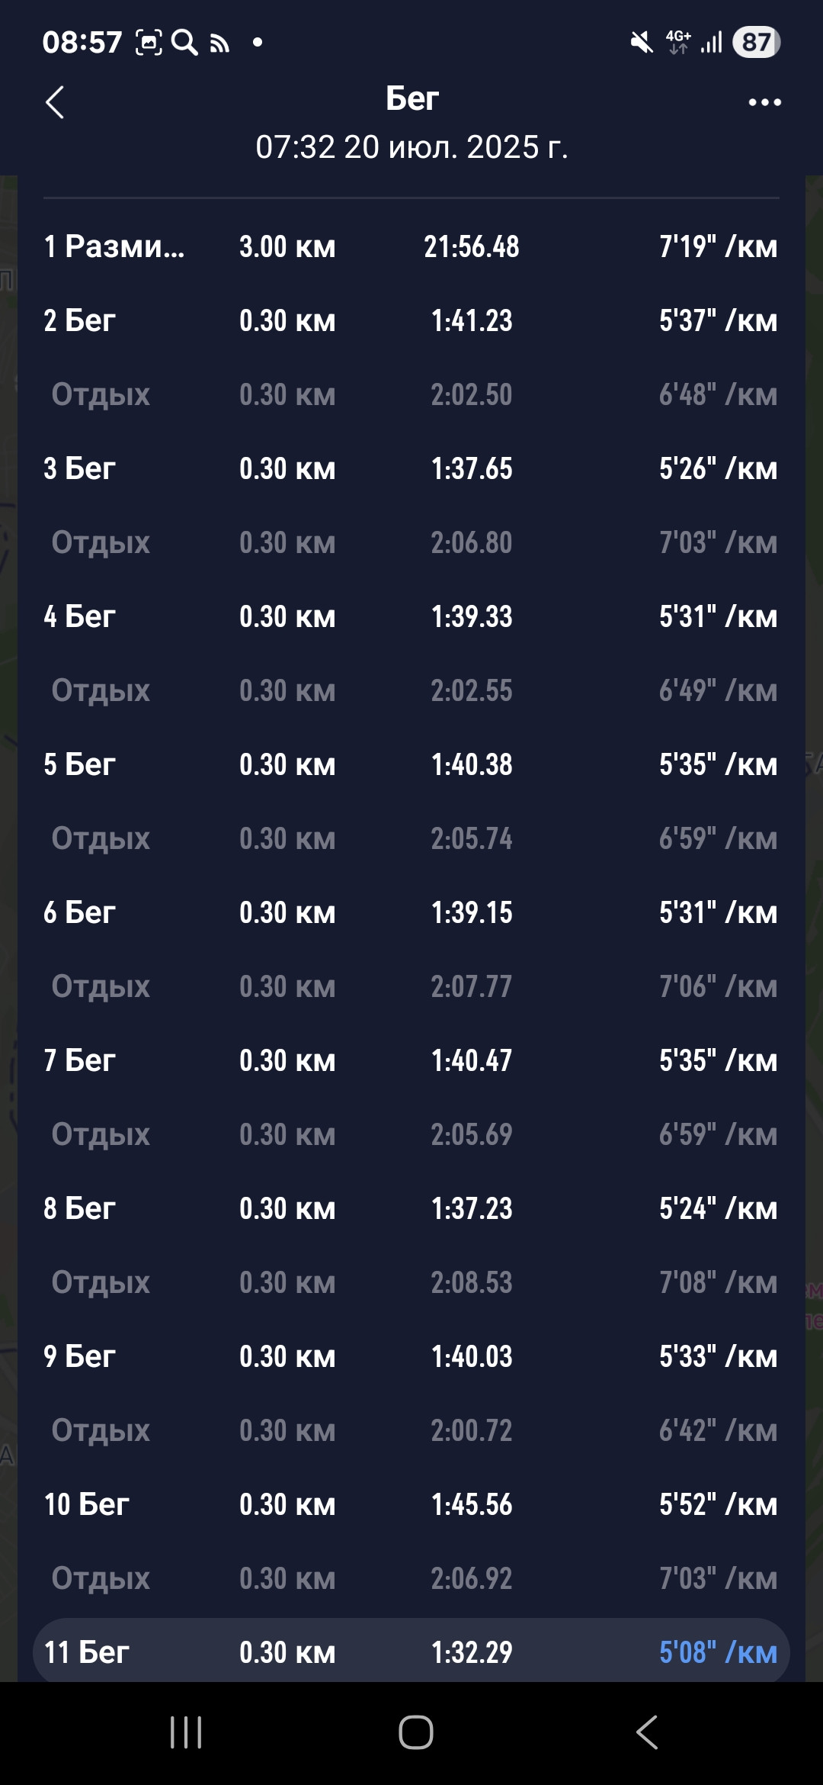This screenshot has height=1785, width=823.
Task: Tap the muted sound status icon
Action: 642,42
